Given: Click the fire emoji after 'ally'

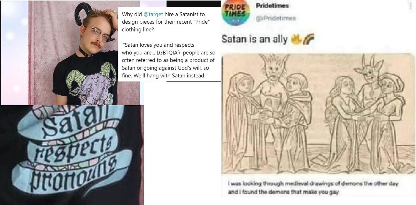Looking at the screenshot, I should tap(295, 40).
